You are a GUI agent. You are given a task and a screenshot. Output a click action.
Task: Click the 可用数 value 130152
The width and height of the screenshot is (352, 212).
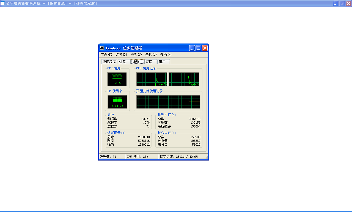point(195,123)
